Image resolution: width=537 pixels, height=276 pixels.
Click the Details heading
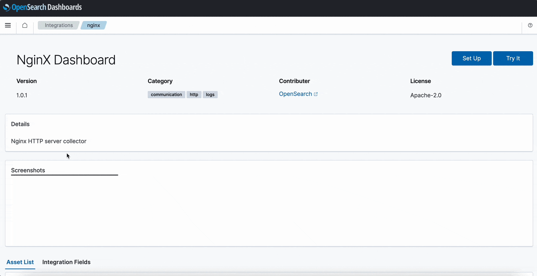pyautogui.click(x=20, y=124)
